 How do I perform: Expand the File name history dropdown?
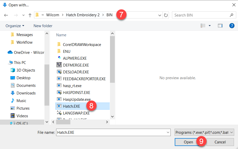tap(168, 133)
